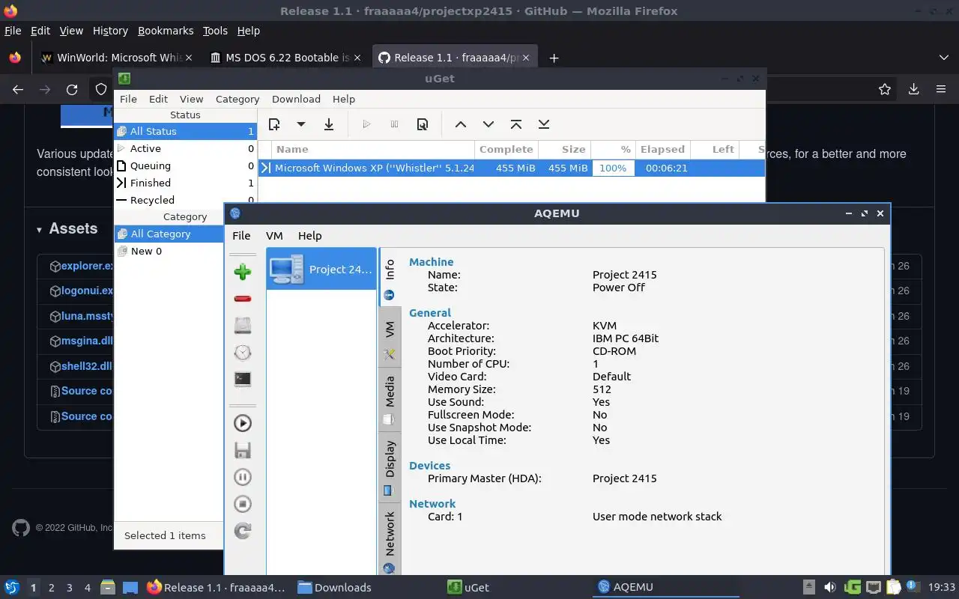The width and height of the screenshot is (959, 599).
Task: Open the Display vertical tab
Action: pos(390,467)
